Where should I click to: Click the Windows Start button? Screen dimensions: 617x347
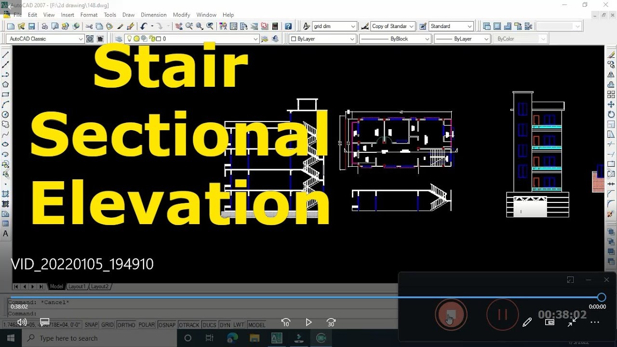pyautogui.click(x=11, y=338)
